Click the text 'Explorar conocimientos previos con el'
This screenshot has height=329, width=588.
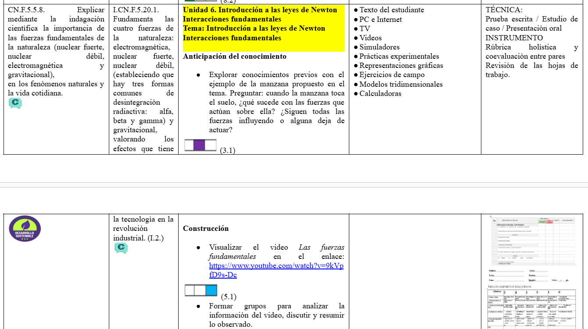(277, 75)
